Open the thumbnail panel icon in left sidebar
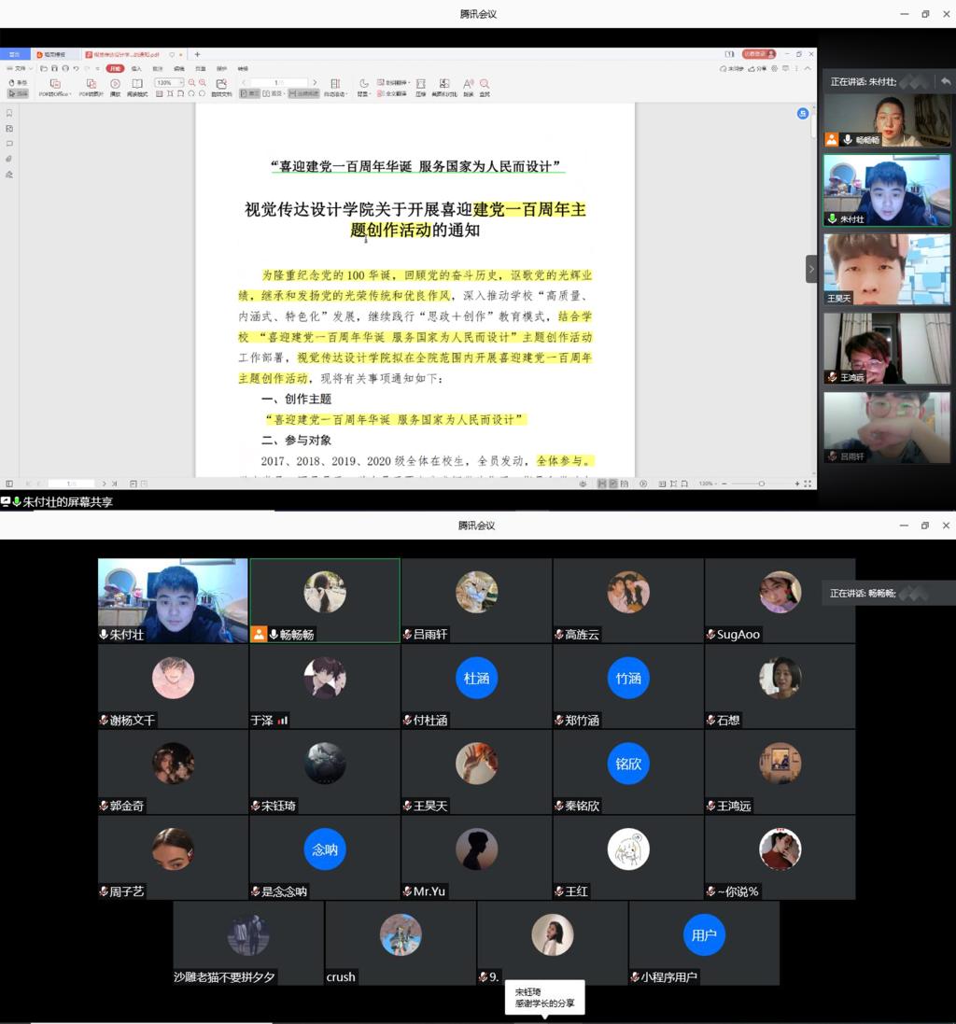Viewport: 956px width, 1024px height. point(9,129)
